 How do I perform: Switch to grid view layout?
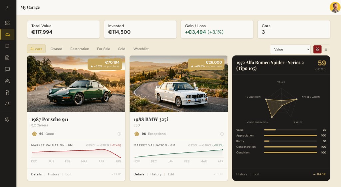(317, 49)
